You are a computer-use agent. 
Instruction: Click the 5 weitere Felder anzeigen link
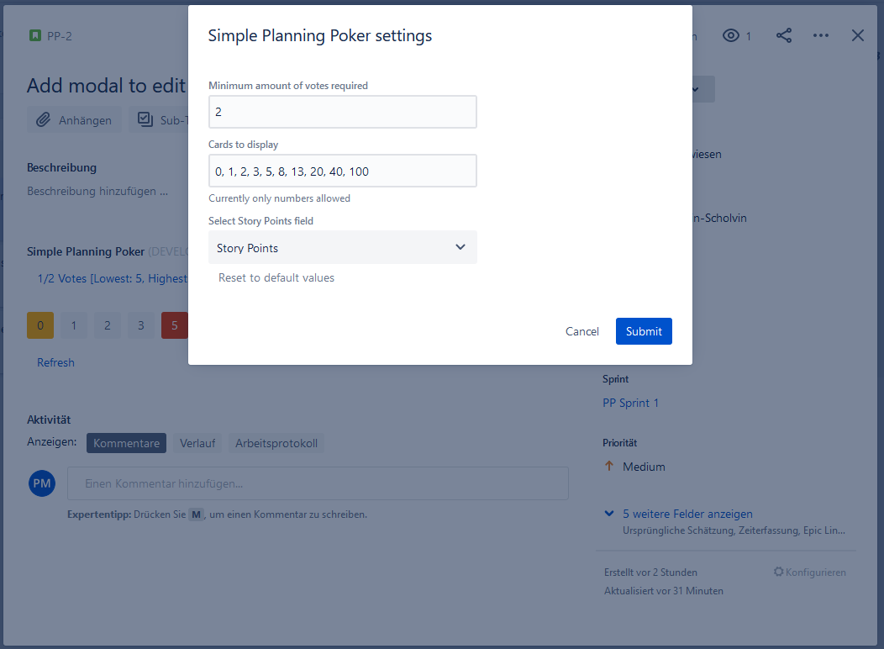pos(687,514)
